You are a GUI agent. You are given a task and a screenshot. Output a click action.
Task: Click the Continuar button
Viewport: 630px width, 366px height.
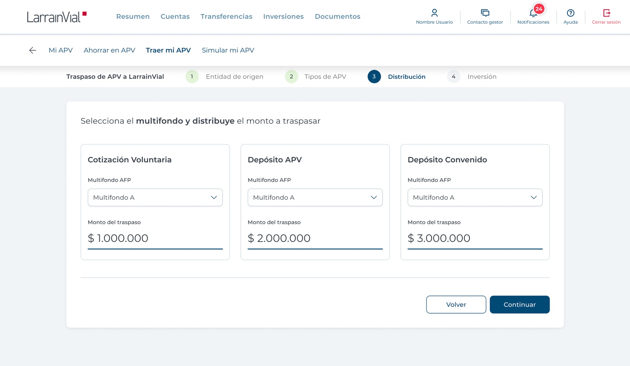520,305
